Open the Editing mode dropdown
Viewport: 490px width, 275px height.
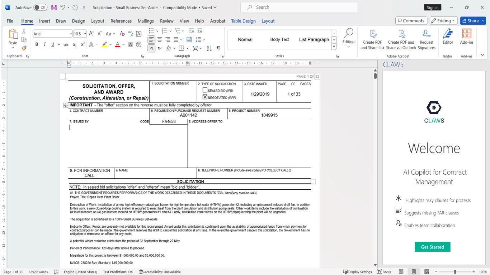pyautogui.click(x=444, y=21)
